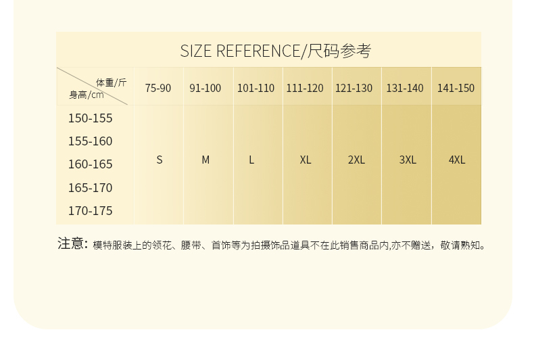Click the 101-110 weight header cell
The width and height of the screenshot is (534, 355).
tap(256, 88)
